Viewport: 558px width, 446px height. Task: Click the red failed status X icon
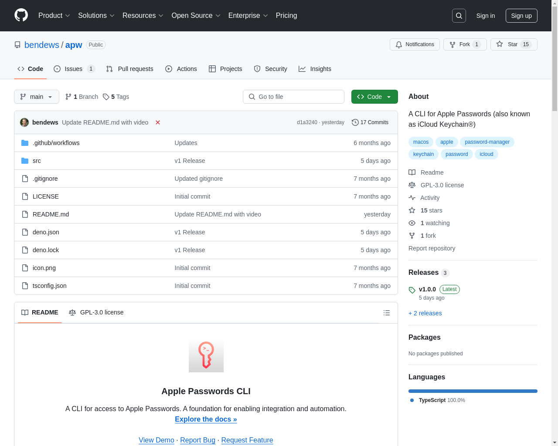(x=158, y=122)
